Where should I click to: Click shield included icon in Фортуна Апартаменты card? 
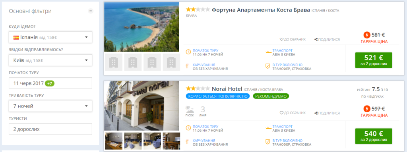click(268, 66)
